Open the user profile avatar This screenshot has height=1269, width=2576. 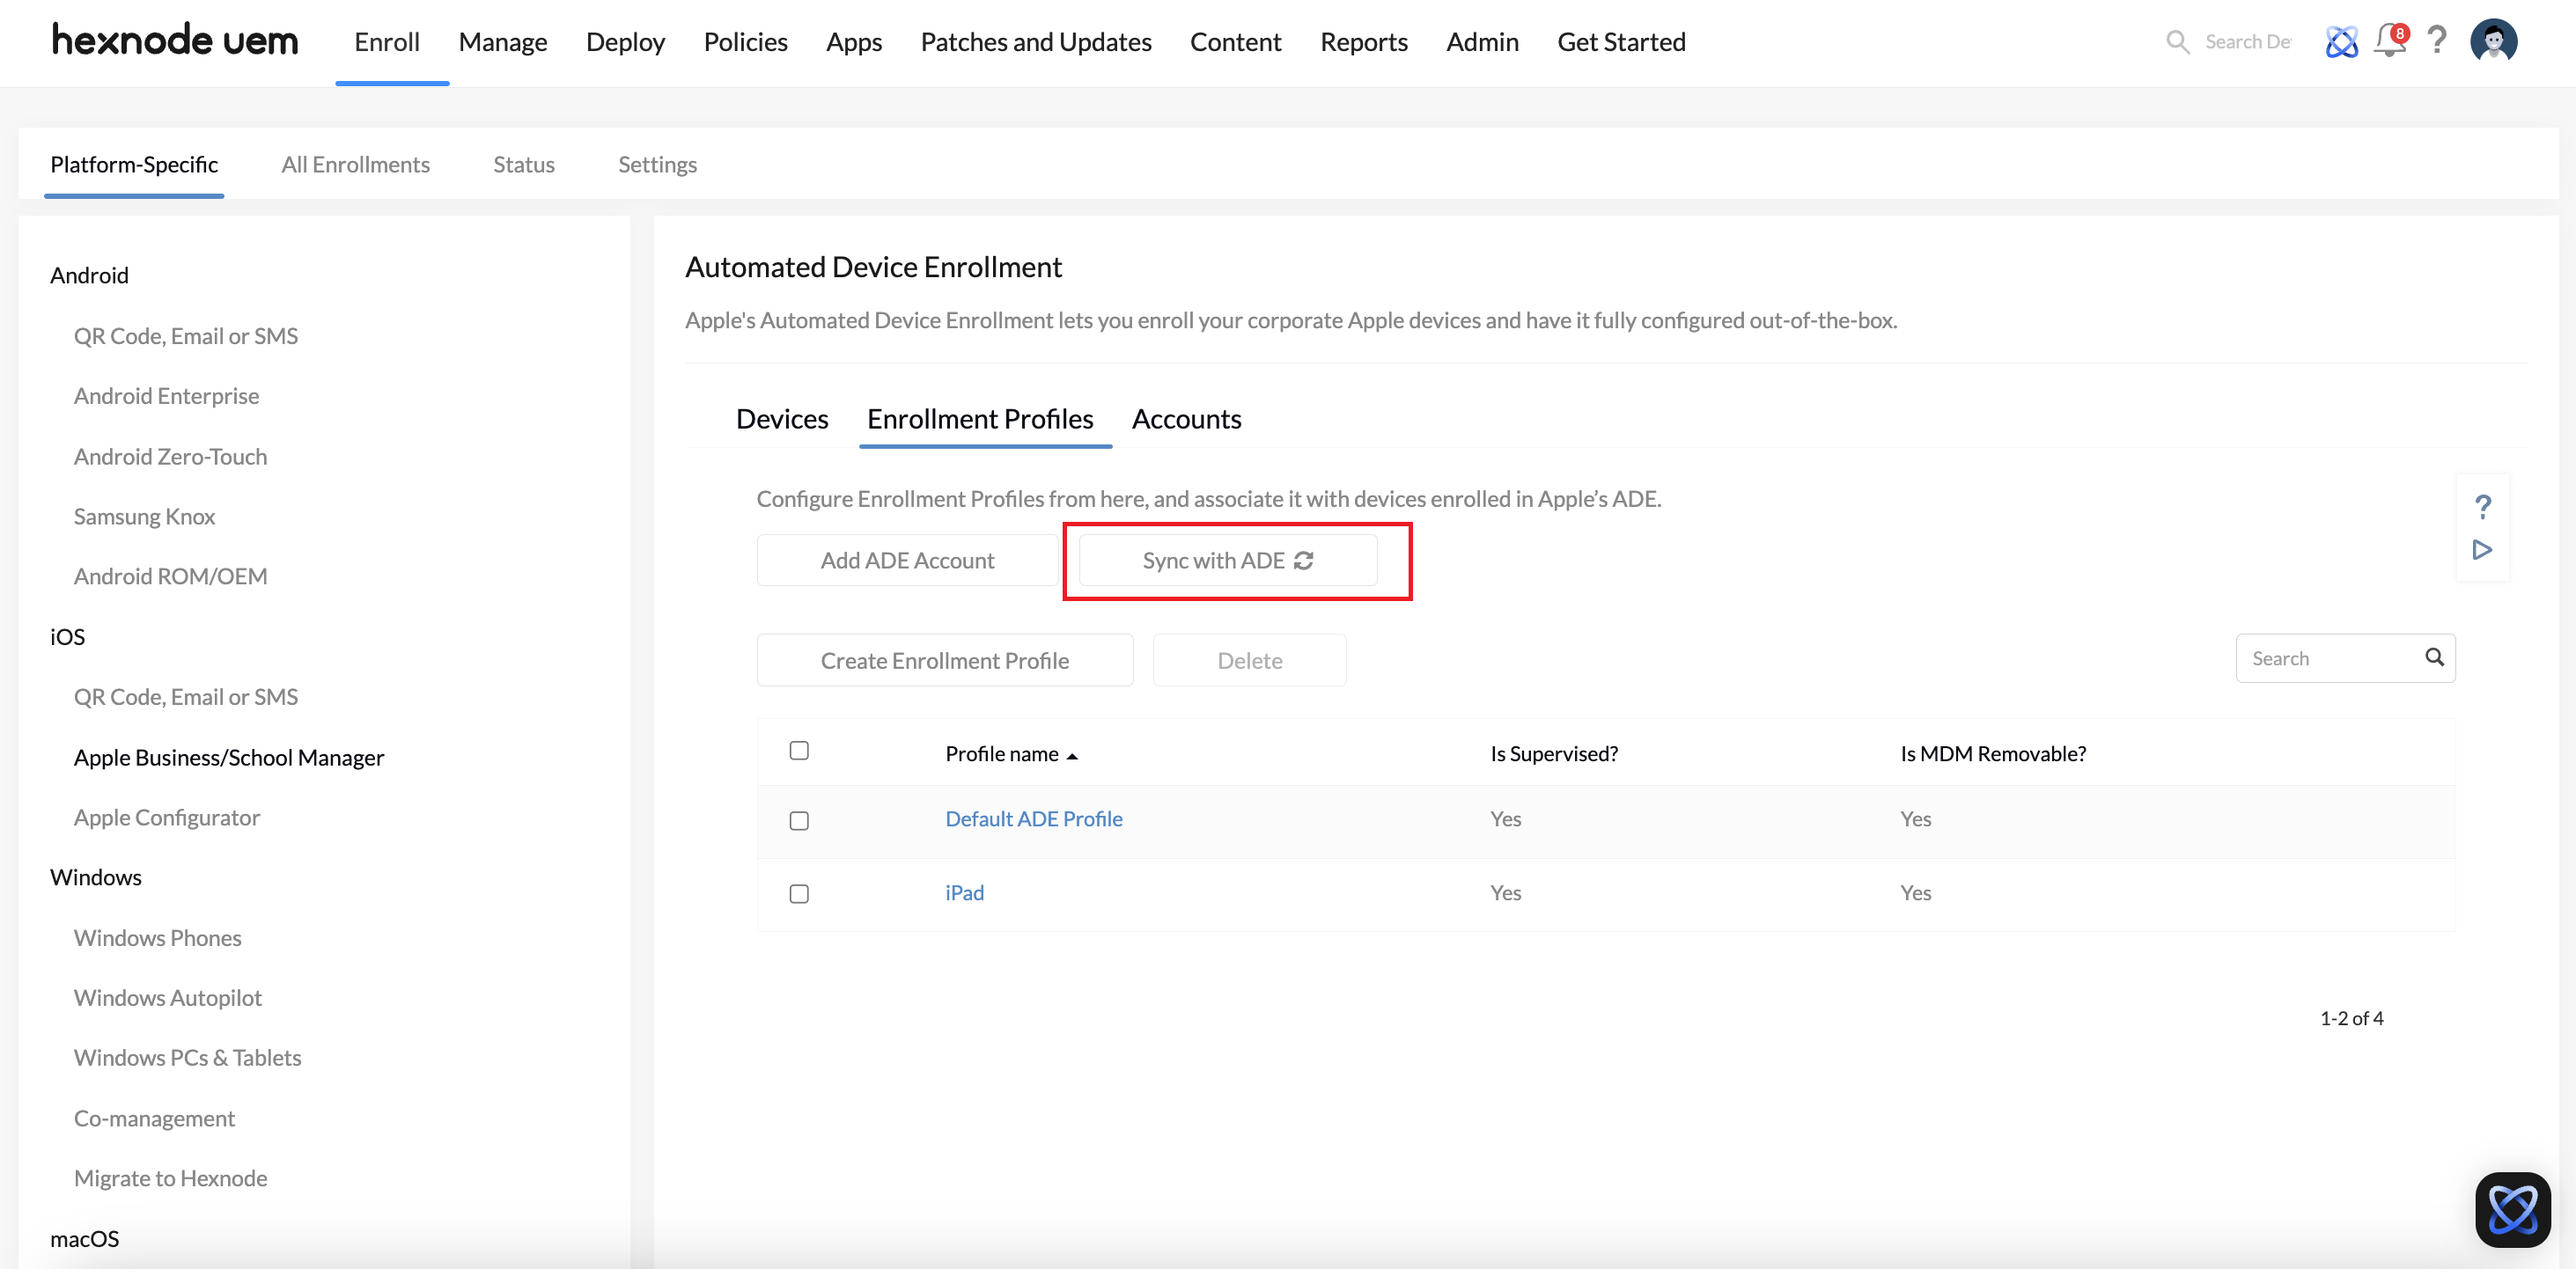(2493, 41)
